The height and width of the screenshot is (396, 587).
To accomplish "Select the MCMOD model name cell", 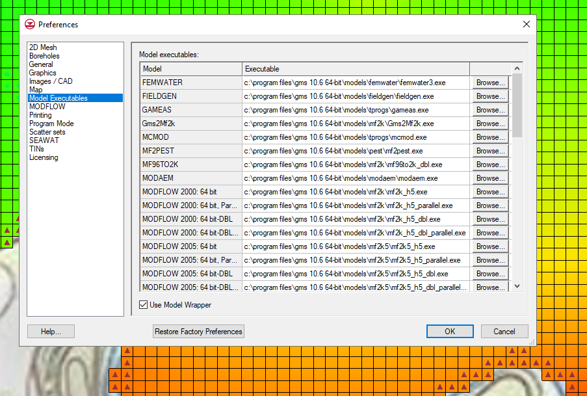I will point(191,137).
